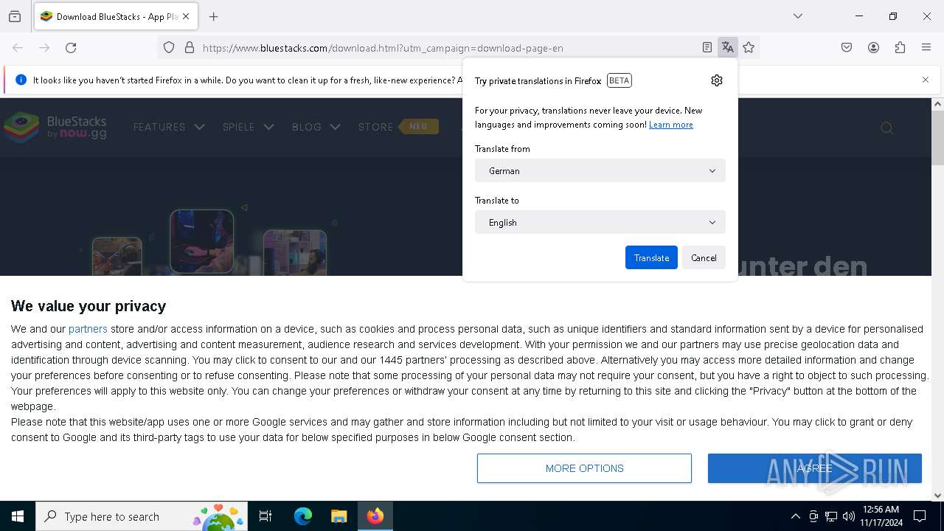The width and height of the screenshot is (944, 531).
Task: Open translation settings gear
Action: [717, 80]
